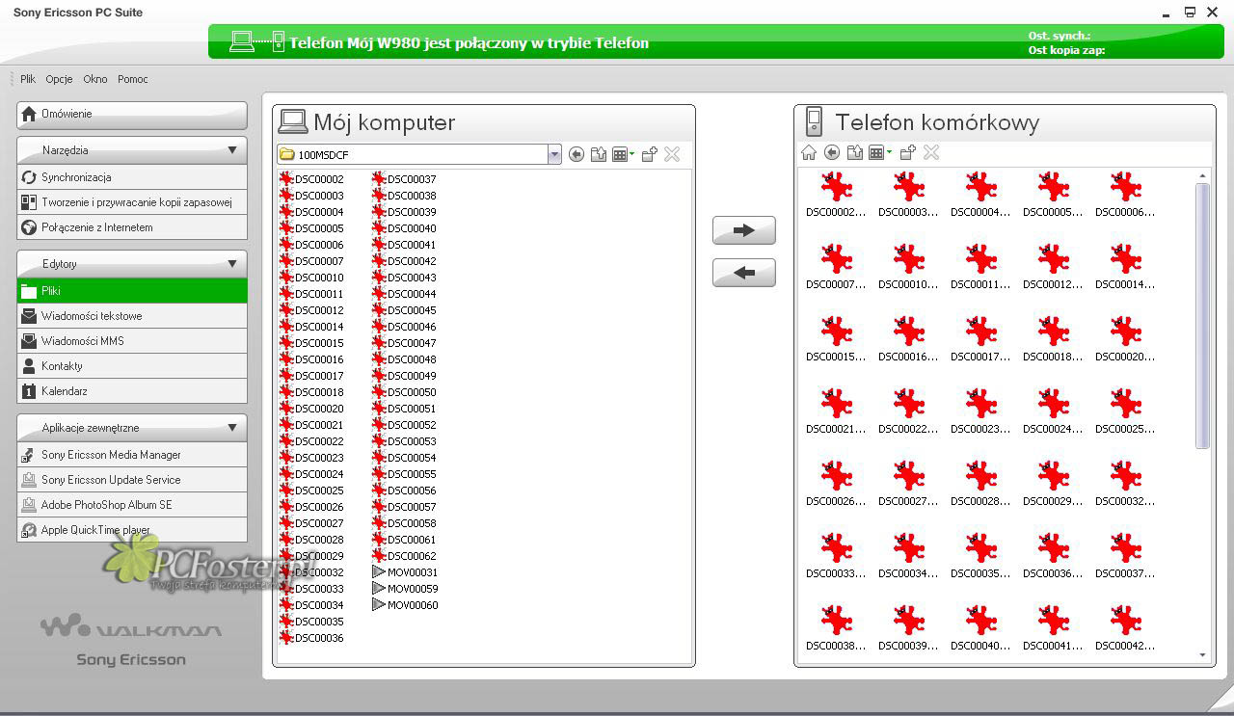The height and width of the screenshot is (716, 1234).
Task: Launch Sony Ericsson Update Service
Action: pyautogui.click(x=132, y=480)
